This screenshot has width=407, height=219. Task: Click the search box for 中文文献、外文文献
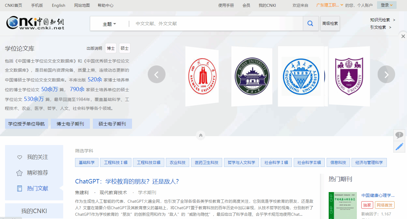(x=216, y=23)
